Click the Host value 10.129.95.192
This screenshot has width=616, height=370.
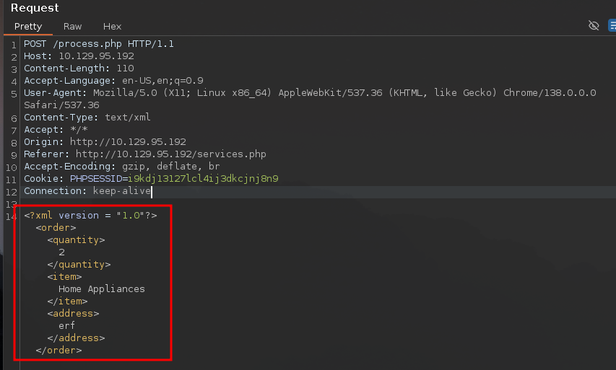pyautogui.click(x=96, y=56)
